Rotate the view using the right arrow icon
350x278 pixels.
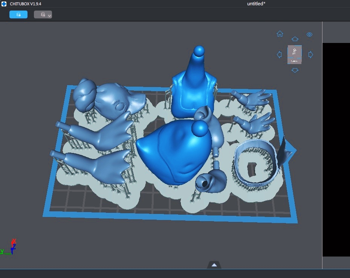click(x=311, y=55)
